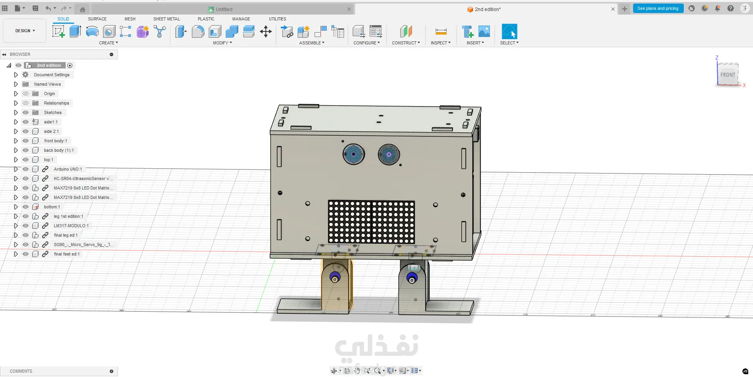This screenshot has width=753, height=377.
Task: Activate the Select tool
Action: (509, 31)
